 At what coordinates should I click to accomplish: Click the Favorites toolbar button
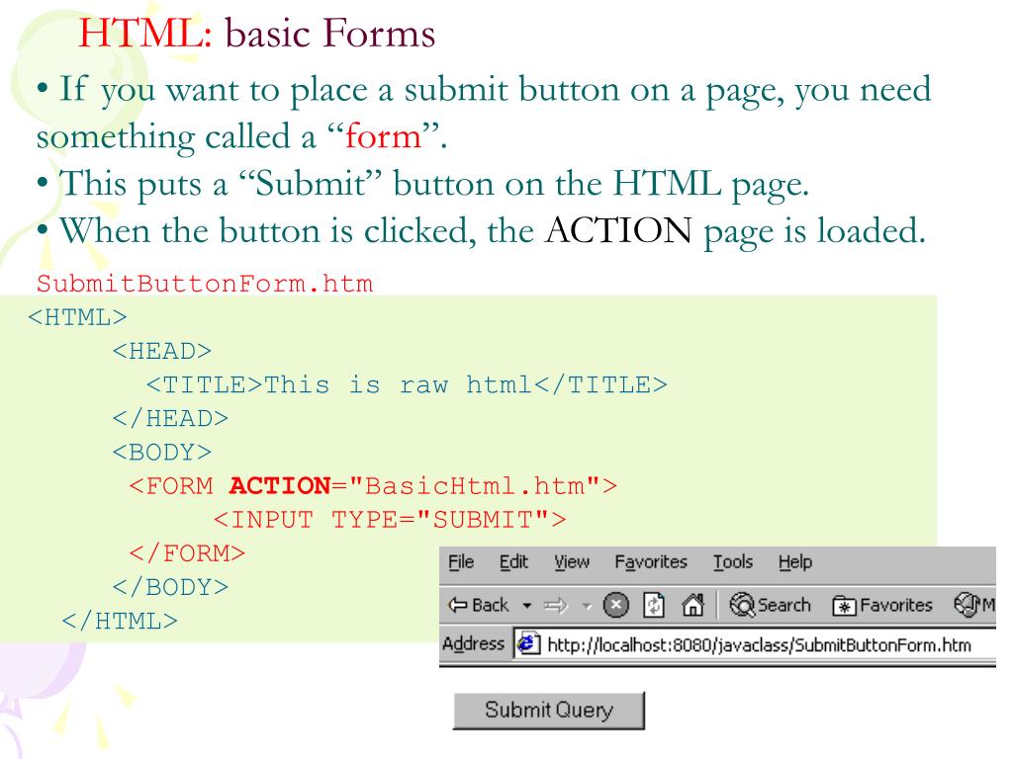pyautogui.click(x=881, y=606)
